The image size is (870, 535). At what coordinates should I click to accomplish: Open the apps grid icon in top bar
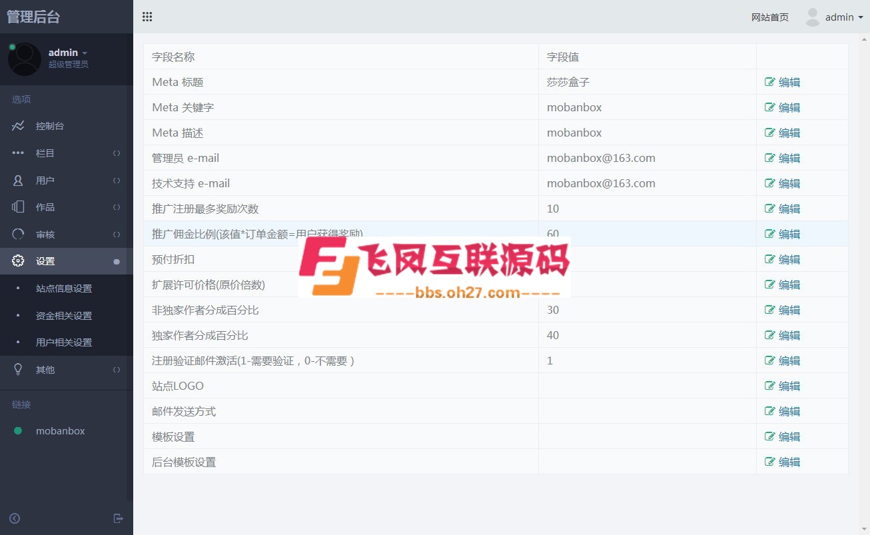(147, 17)
